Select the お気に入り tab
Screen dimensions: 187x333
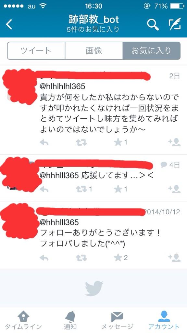151,51
